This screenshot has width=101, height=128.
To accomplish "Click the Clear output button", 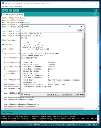I will point(79,94).
